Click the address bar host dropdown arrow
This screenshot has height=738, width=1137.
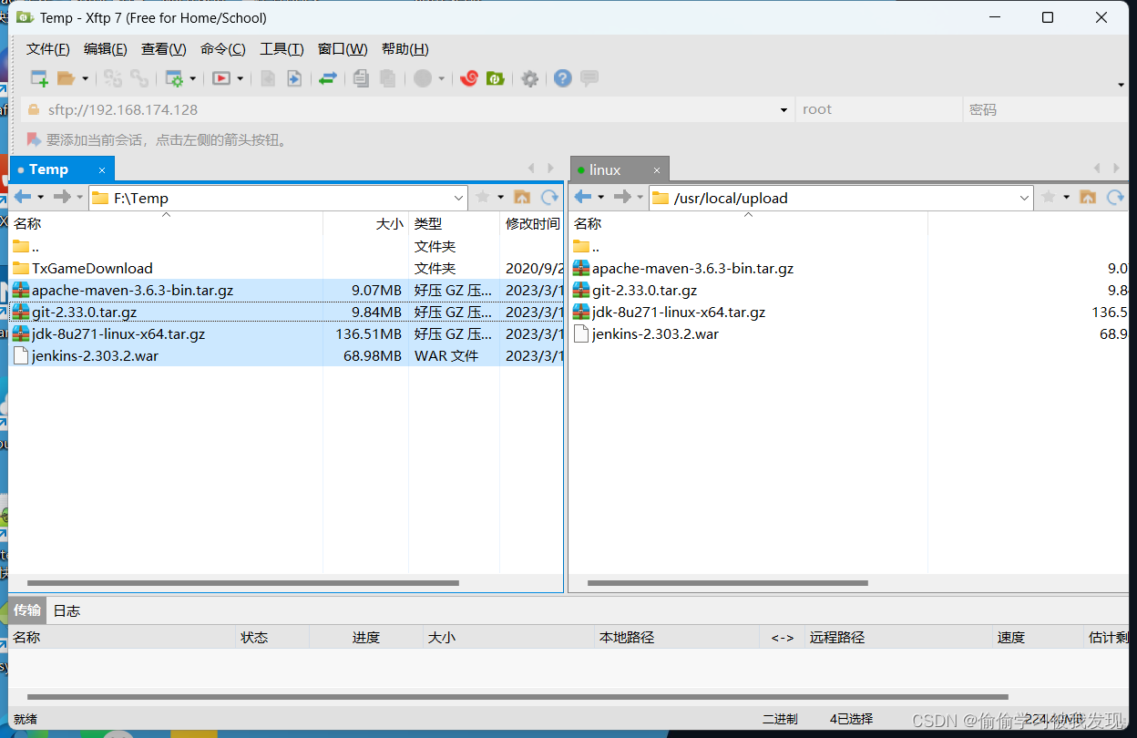[784, 110]
